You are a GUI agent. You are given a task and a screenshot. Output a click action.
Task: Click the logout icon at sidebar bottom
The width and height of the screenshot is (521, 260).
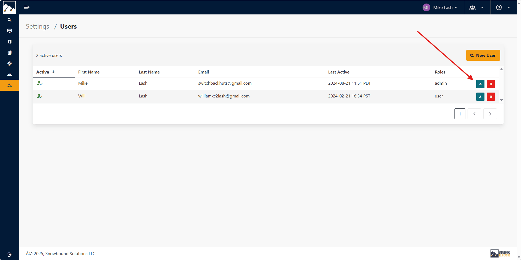click(10, 255)
